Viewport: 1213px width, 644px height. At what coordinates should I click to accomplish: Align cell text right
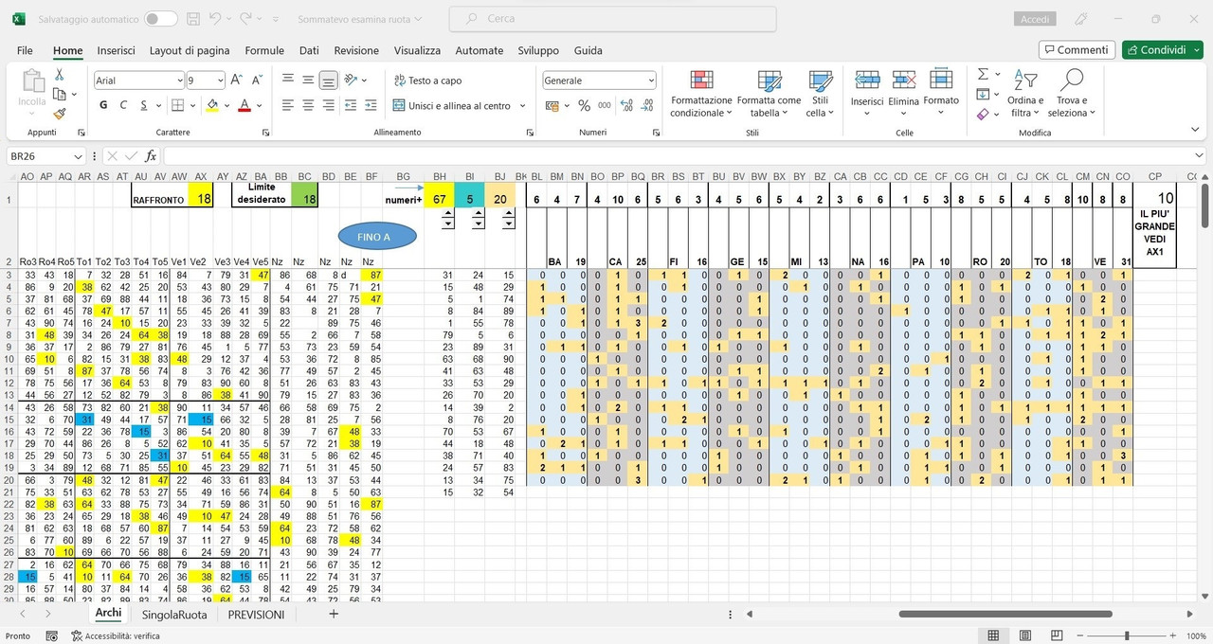(329, 105)
